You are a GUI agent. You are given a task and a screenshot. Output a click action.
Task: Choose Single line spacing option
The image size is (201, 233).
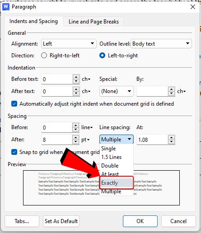tap(117, 149)
